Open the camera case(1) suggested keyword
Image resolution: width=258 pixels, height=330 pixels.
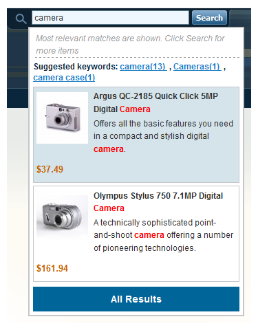64,78
